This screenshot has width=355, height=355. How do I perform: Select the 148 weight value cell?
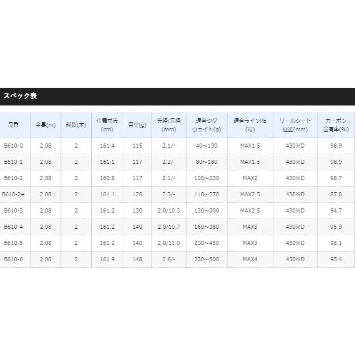pos(137,259)
